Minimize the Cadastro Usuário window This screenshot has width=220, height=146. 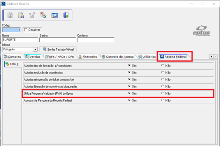(191, 4)
